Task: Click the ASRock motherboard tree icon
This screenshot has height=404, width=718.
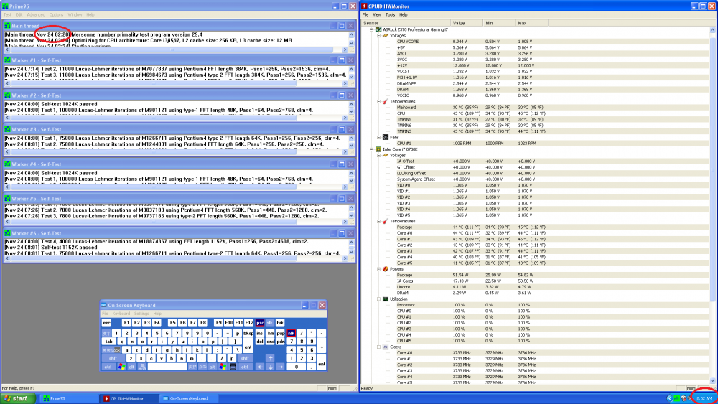Action: click(378, 29)
